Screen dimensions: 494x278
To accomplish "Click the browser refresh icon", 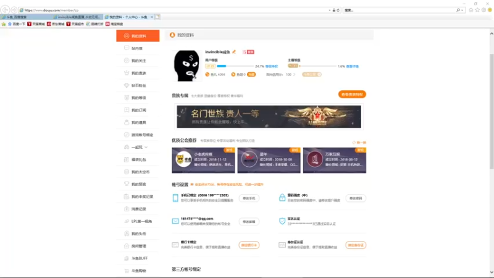I will click(x=338, y=10).
